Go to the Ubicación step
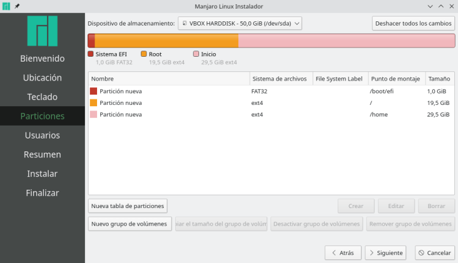The height and width of the screenshot is (263, 458). point(42,77)
